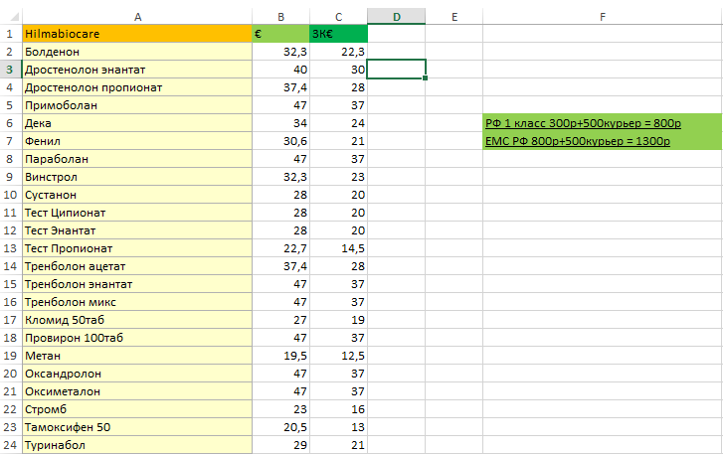
Task: Select row 3 header
Action: [x=10, y=70]
